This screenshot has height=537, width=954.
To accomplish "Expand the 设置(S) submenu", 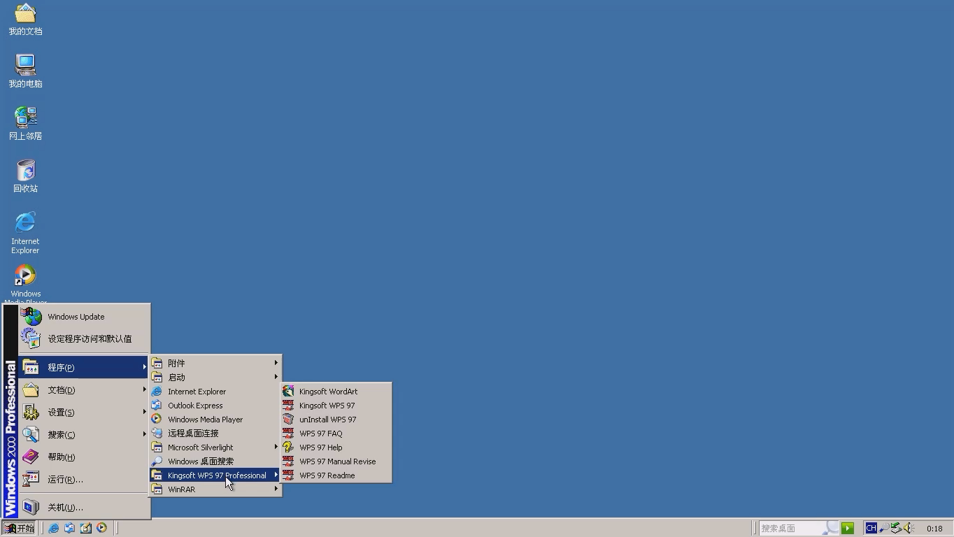I will 84,412.
